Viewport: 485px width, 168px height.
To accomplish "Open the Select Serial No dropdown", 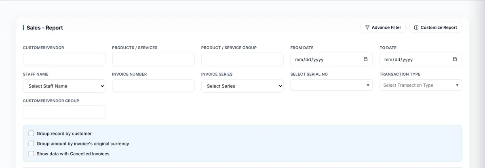I will pyautogui.click(x=331, y=85).
